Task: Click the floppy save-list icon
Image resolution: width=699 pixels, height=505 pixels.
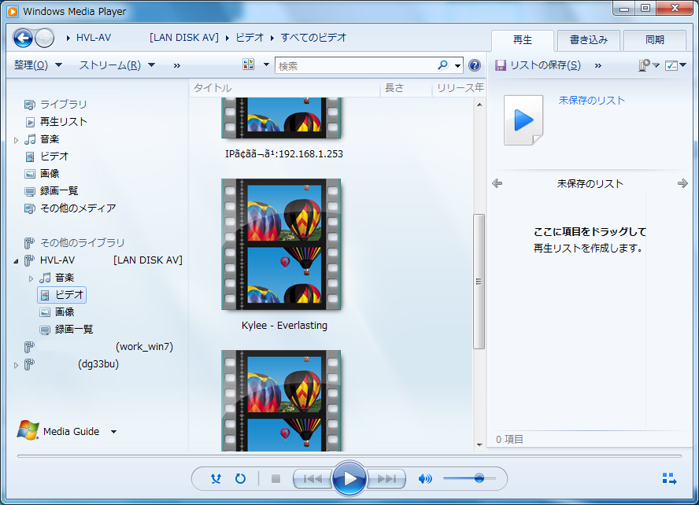Action: [x=501, y=65]
